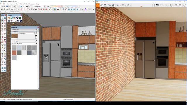Click the Zoom Extents icon in top toolbar
Screen dimensions: 187x105
(x=65, y=9)
